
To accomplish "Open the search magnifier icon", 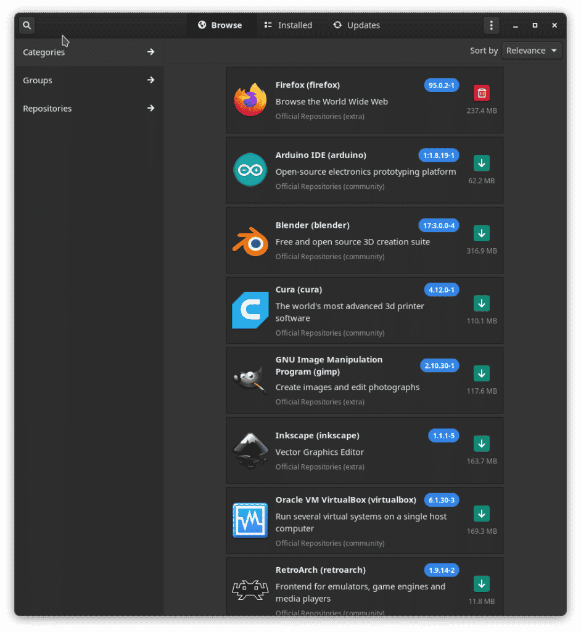I will pos(27,25).
